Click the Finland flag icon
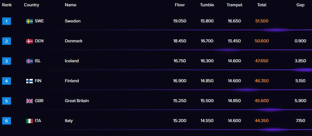The height and width of the screenshot is (136, 312). (x=30, y=81)
